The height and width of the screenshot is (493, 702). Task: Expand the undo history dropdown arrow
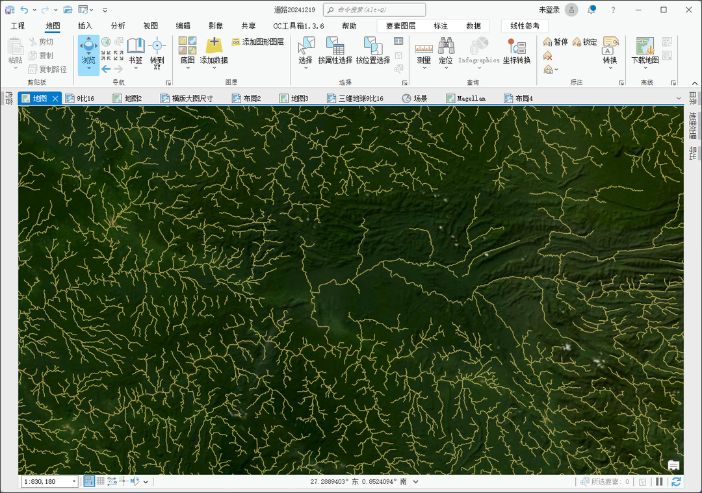(34, 10)
